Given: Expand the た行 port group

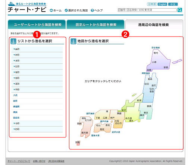Looking at the screenshot, I should tap(37, 66).
